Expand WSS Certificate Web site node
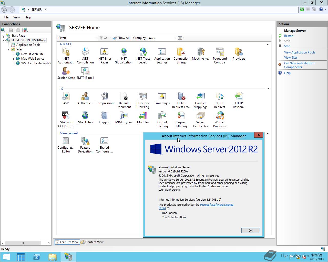Image resolution: width=328 pixels, height=262 pixels. tap(13, 63)
